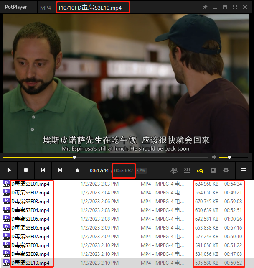The width and height of the screenshot is (254, 268).
Task: Click the total duration 00:50:52
Action: [124, 171]
